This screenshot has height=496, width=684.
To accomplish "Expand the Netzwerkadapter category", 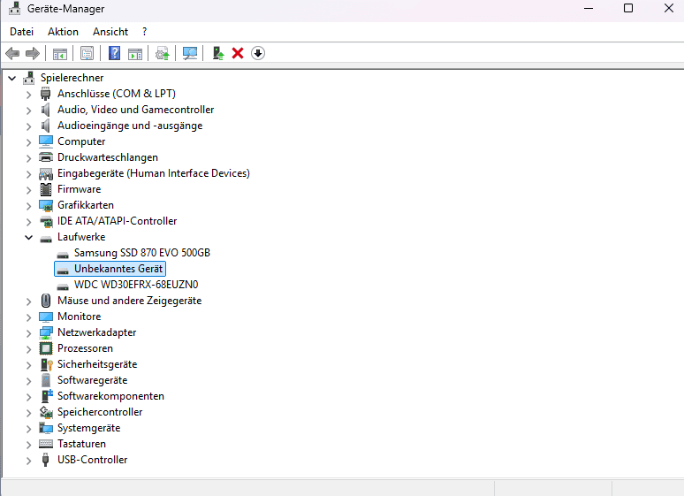I will (29, 333).
